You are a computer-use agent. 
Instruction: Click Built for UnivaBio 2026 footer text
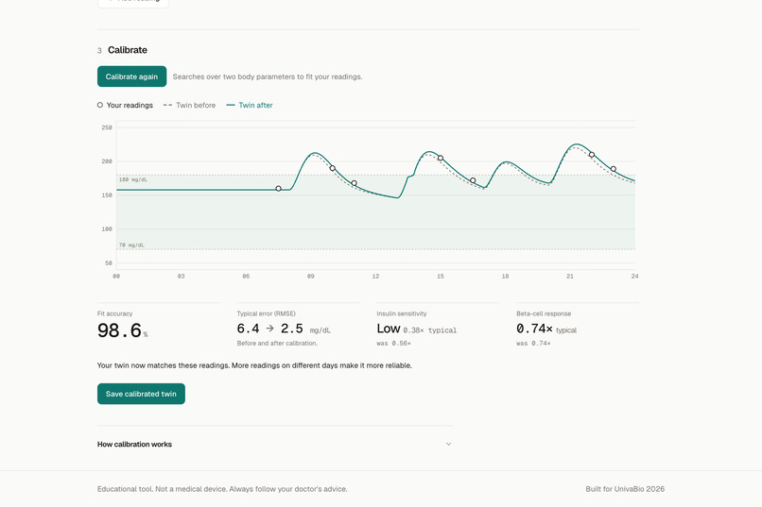(x=625, y=489)
